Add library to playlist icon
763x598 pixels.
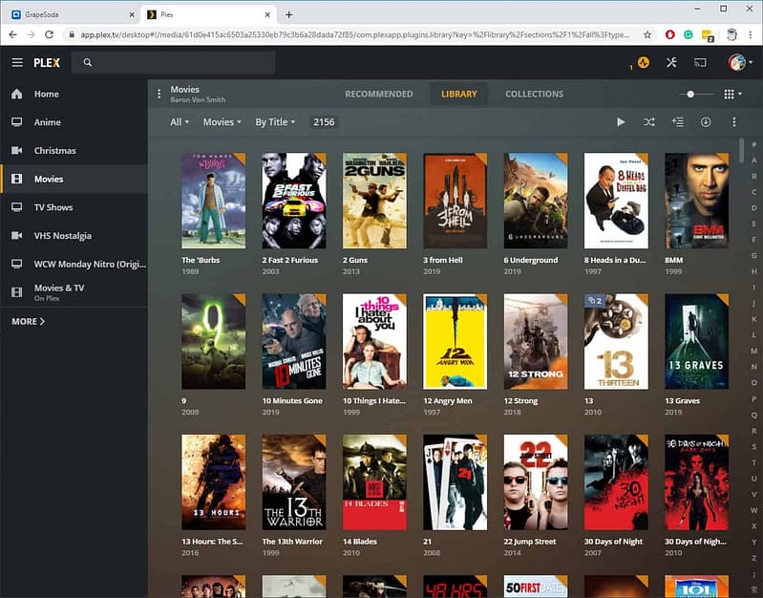[677, 121]
